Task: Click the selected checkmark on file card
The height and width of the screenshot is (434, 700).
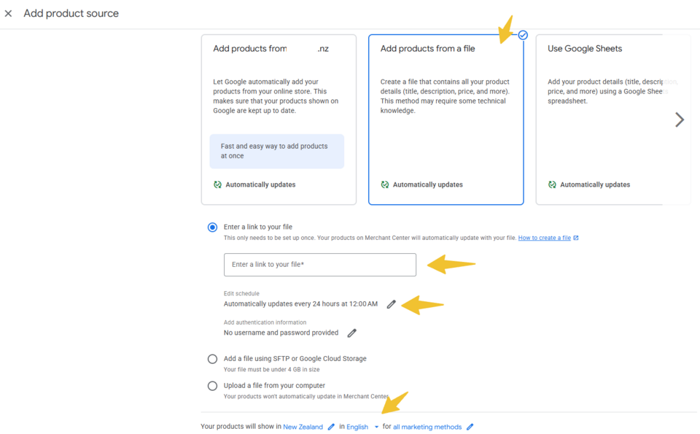Action: click(x=523, y=35)
